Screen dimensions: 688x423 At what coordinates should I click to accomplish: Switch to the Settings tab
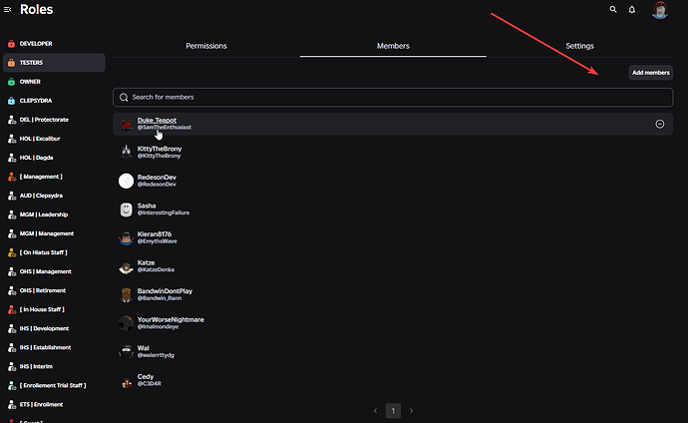579,46
